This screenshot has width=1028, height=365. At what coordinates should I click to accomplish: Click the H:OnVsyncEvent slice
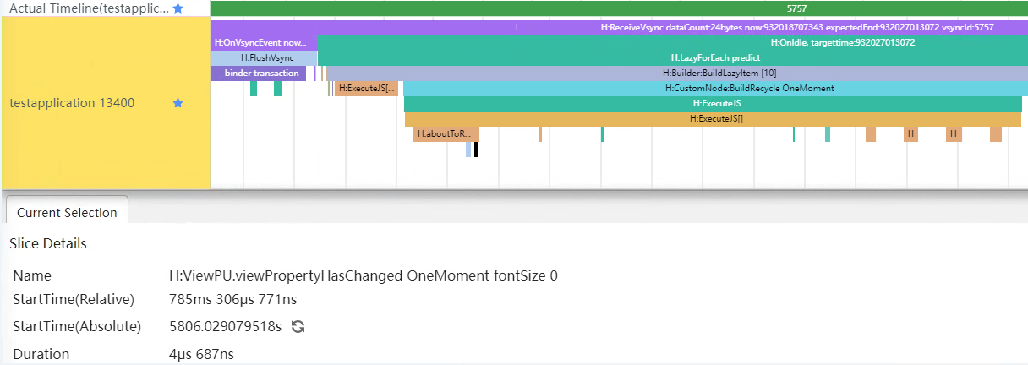pyautogui.click(x=263, y=42)
